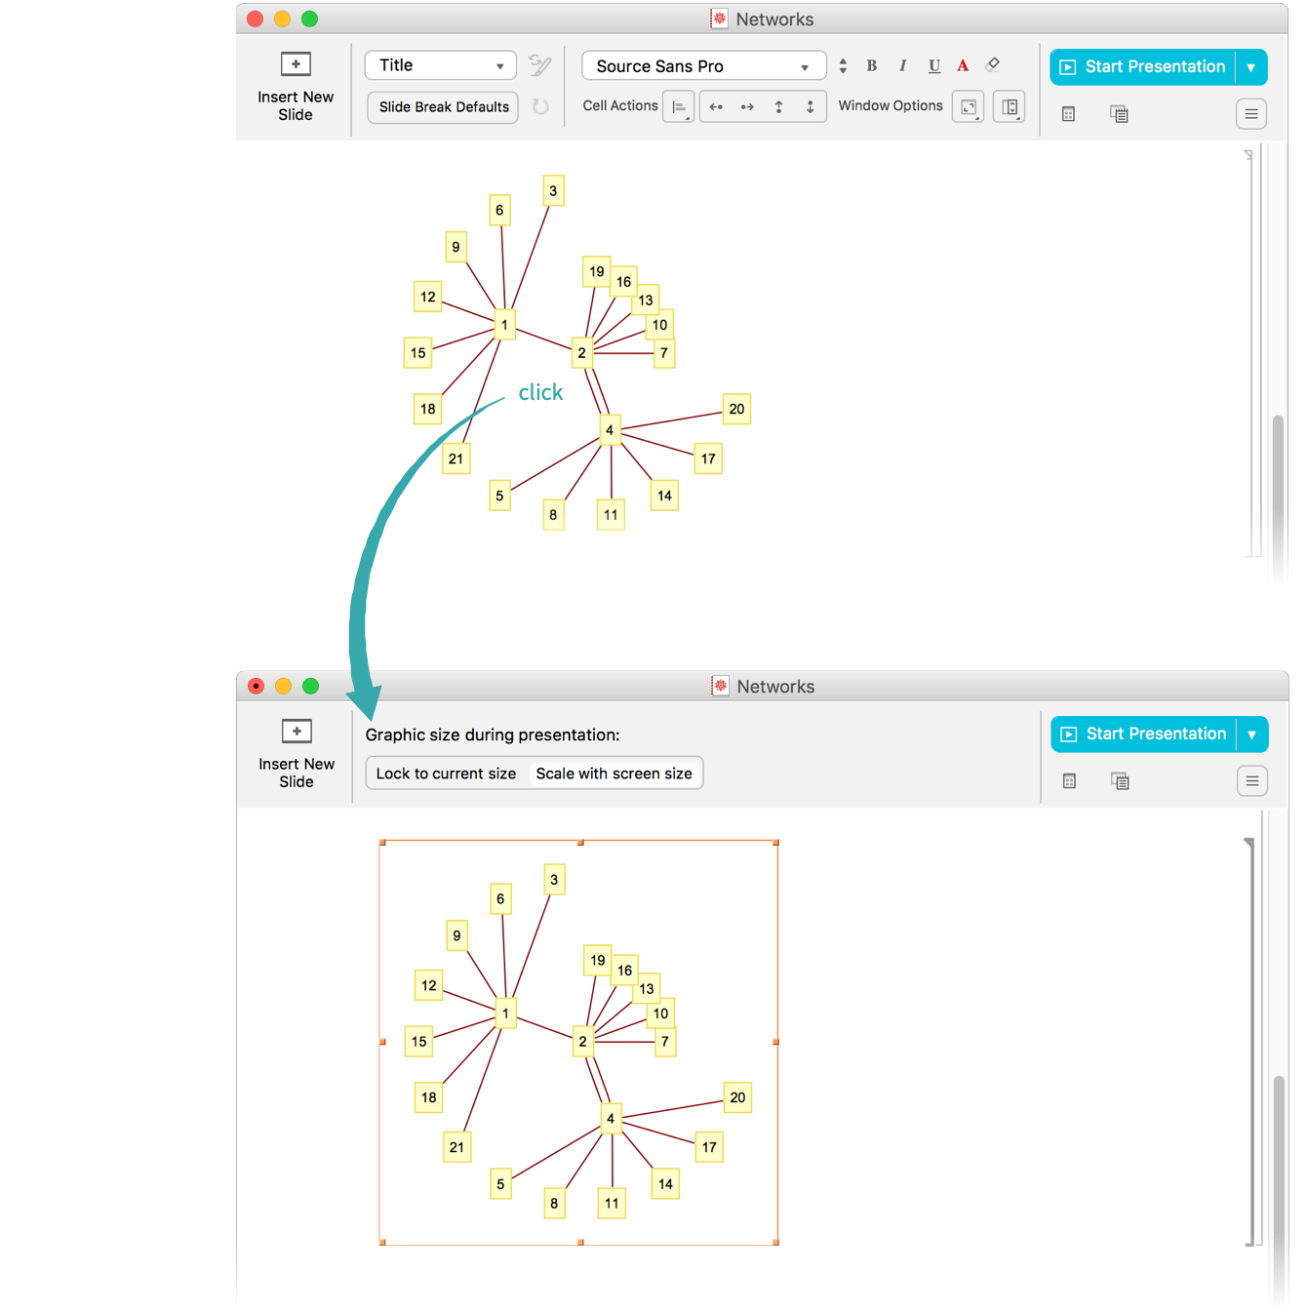Select Scale with screen size option
This screenshot has width=1309, height=1312.
click(x=615, y=774)
